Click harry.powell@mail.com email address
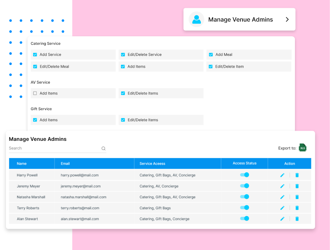The image size is (330, 250). (80, 175)
